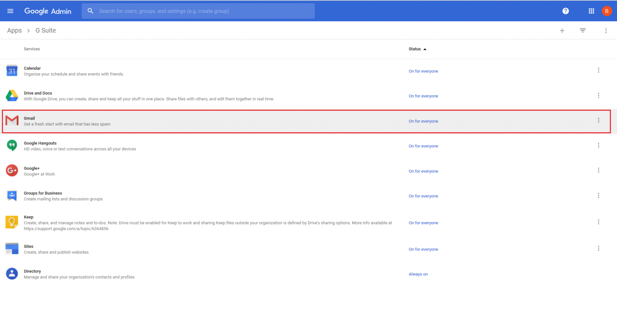Image resolution: width=617 pixels, height=313 pixels.
Task: Sort by the Status column header
Action: 417,49
